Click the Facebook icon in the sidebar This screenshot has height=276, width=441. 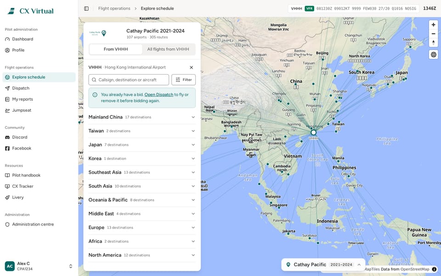[7, 148]
